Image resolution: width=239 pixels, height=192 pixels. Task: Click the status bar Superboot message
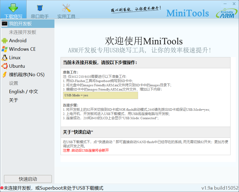click(x=53, y=188)
